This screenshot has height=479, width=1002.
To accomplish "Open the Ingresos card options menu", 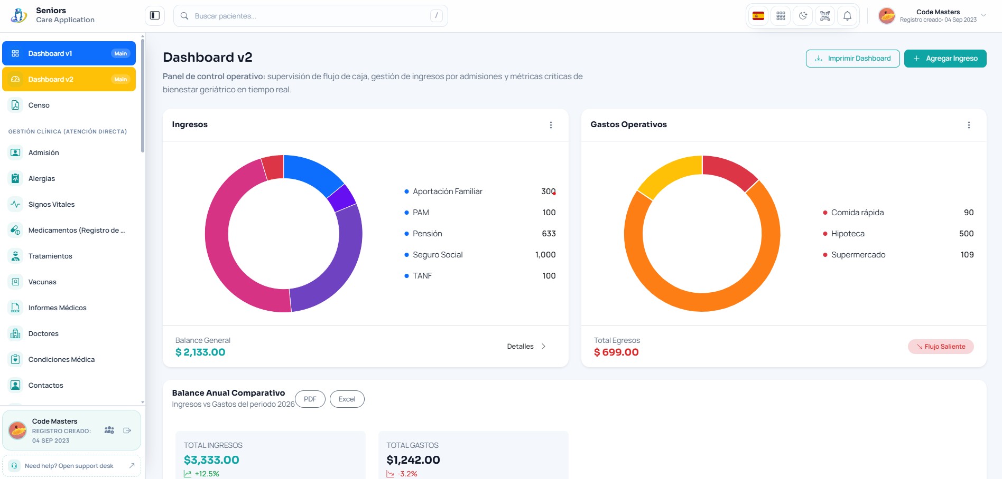I will click(551, 125).
